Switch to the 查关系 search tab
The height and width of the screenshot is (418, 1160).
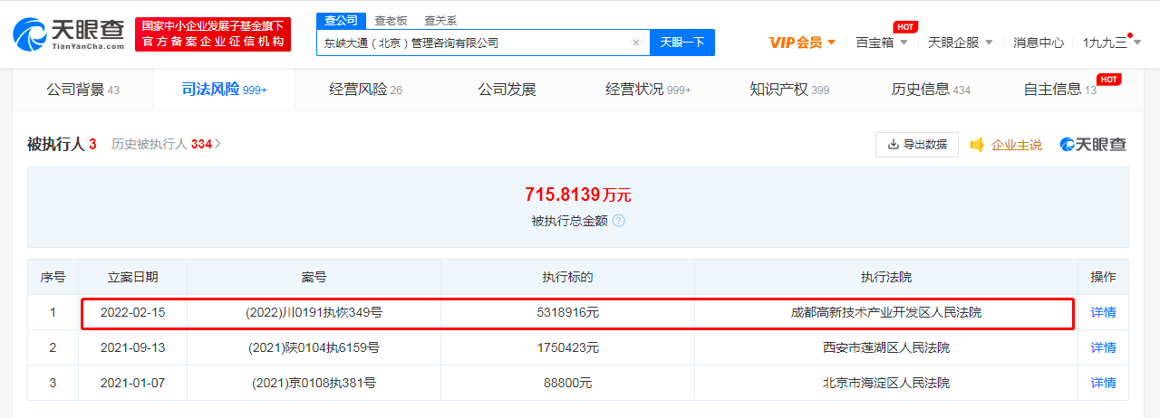[440, 21]
